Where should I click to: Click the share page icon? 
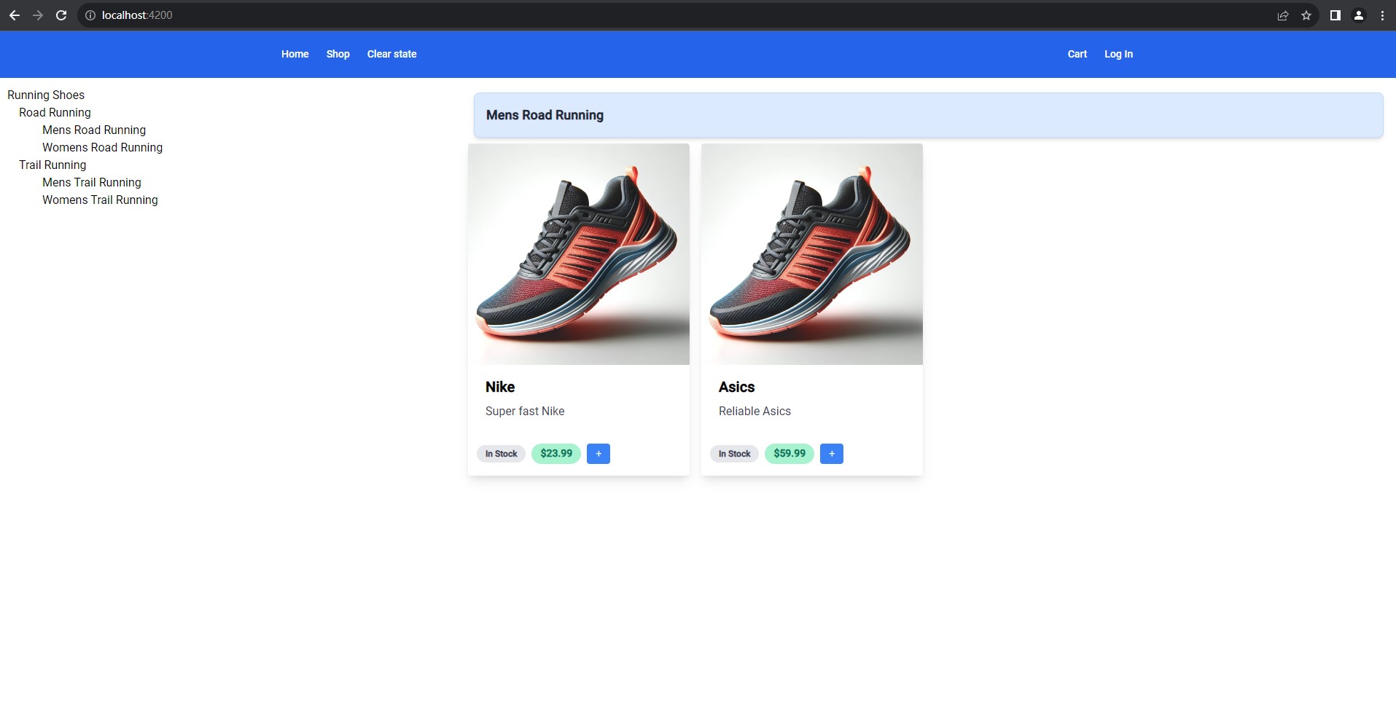[1283, 15]
